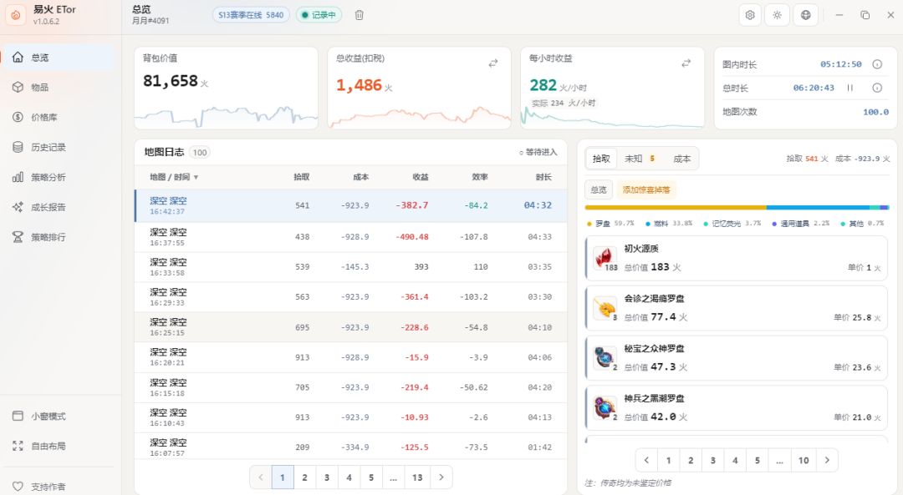Viewport: 903px width, 495px height.
Task: Switch to the 拾取 tab
Action: [601, 159]
